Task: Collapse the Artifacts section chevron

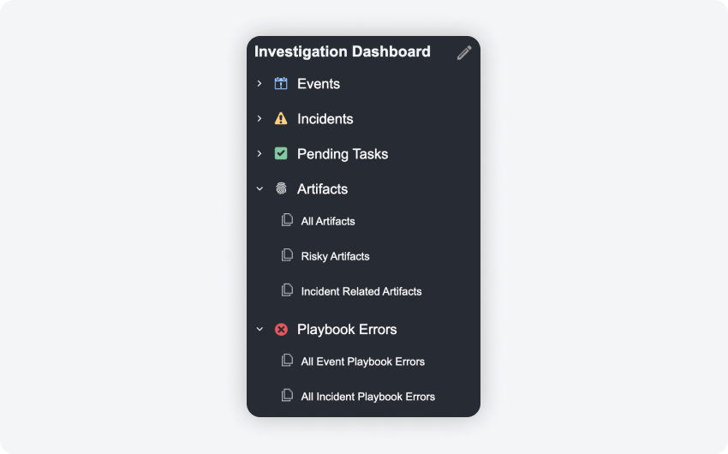Action: [x=260, y=189]
